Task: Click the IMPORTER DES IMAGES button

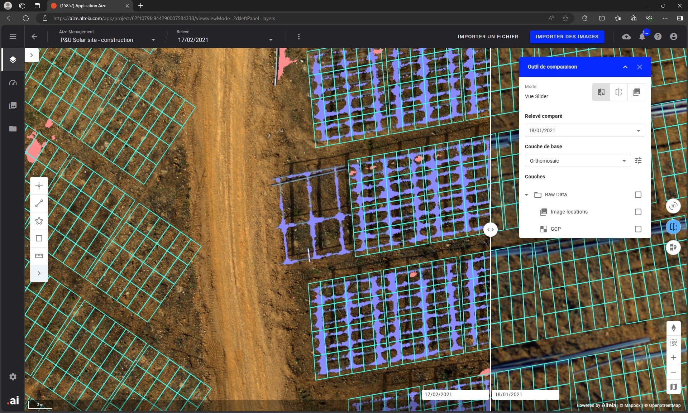Action: coord(567,37)
